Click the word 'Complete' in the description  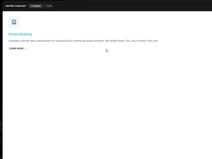(14, 41)
